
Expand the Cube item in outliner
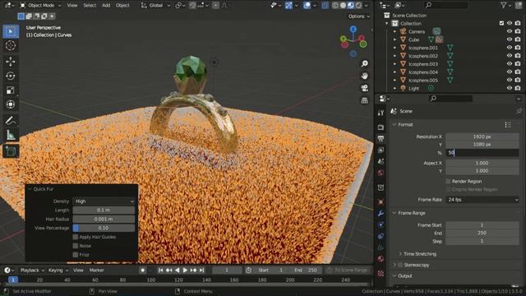(394, 39)
